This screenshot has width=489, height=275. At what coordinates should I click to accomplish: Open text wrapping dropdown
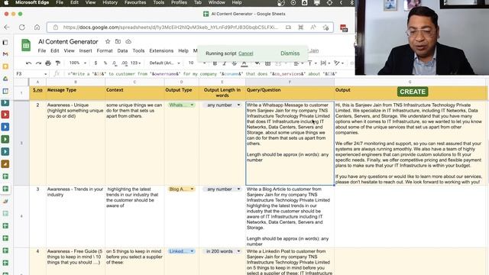click(325, 63)
